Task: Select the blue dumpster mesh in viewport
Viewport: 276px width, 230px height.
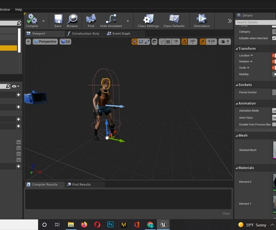Action: click(36, 98)
